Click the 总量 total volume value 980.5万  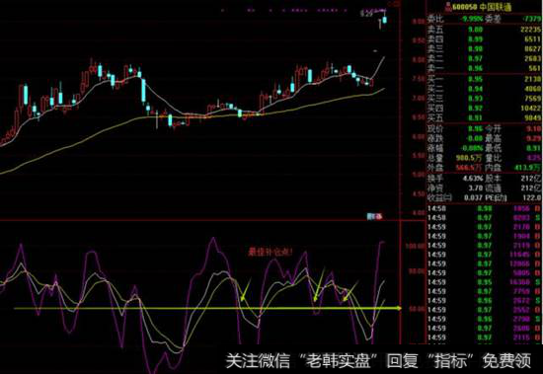[469, 158]
